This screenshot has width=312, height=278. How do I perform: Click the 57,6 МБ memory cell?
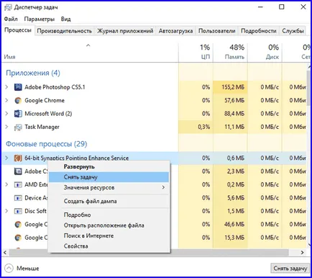[230, 100]
